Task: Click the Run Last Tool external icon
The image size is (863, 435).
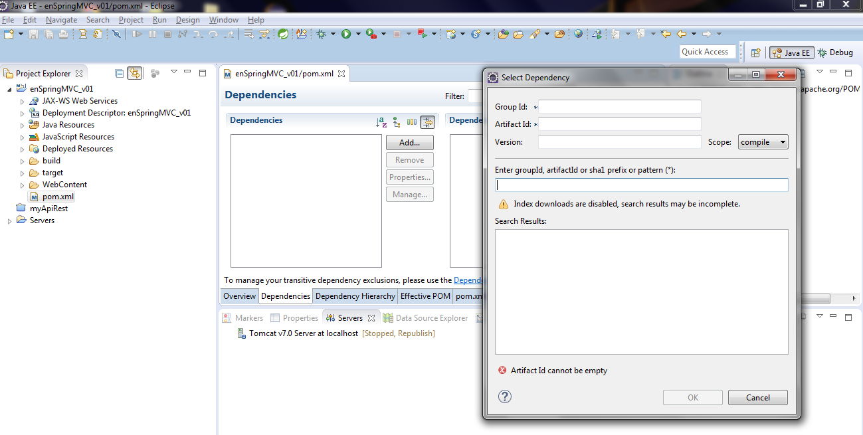Action: [x=371, y=34]
